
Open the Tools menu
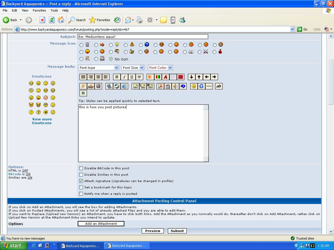point(54,10)
